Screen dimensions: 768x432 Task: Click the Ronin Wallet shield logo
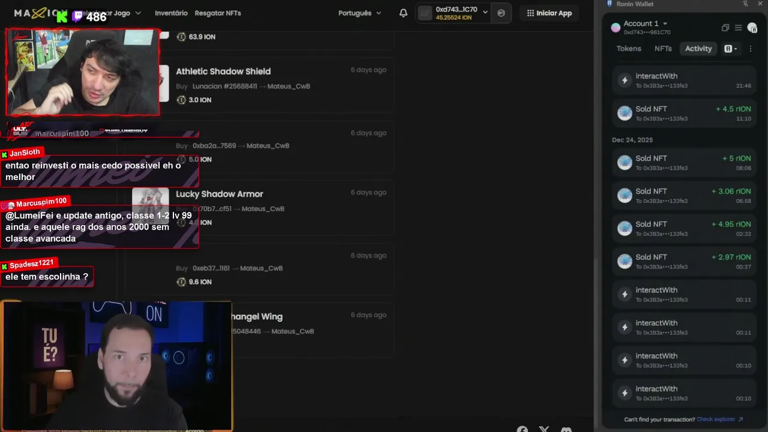(x=610, y=4)
